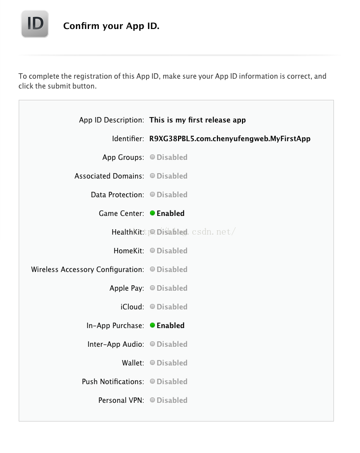Click the Personal VPN disabled status dot
This screenshot has width=360, height=453.
(152, 400)
